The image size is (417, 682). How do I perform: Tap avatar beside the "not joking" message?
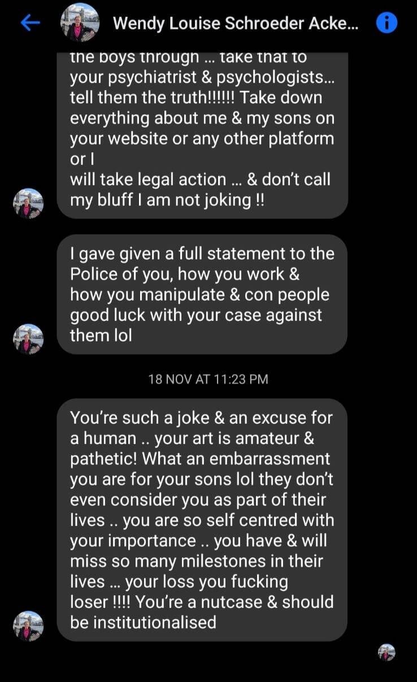[x=28, y=203]
